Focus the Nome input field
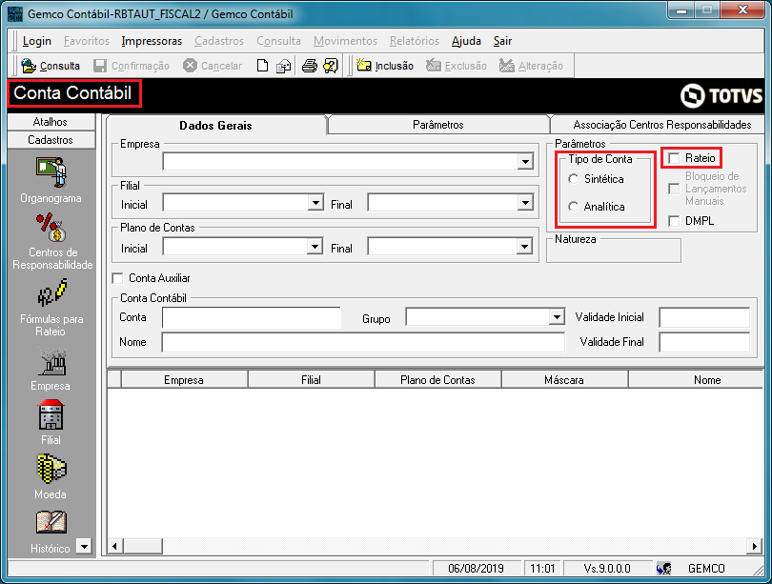The width and height of the screenshot is (772, 584). tap(363, 342)
